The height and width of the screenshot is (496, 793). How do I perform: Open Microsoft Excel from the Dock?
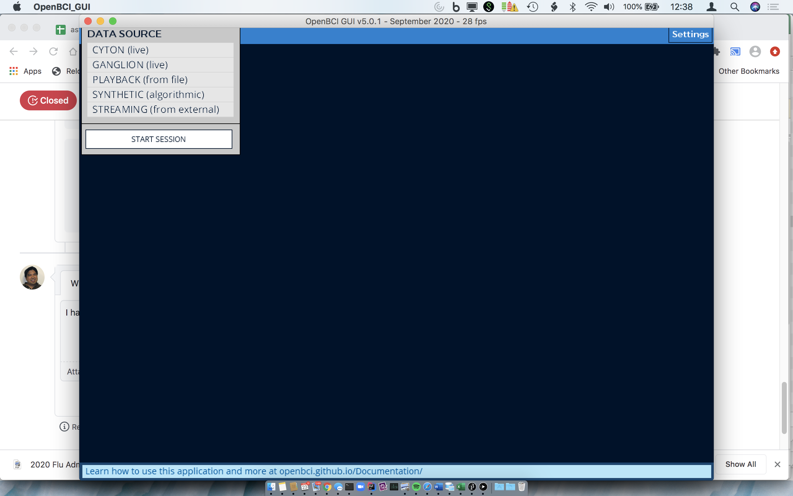pos(461,487)
